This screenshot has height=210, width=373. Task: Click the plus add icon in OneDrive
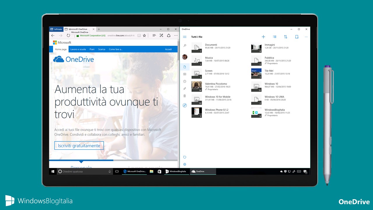(x=263, y=37)
